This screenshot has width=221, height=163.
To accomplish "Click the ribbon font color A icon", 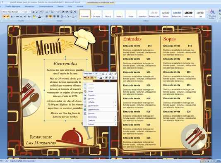I will pos(39,17).
